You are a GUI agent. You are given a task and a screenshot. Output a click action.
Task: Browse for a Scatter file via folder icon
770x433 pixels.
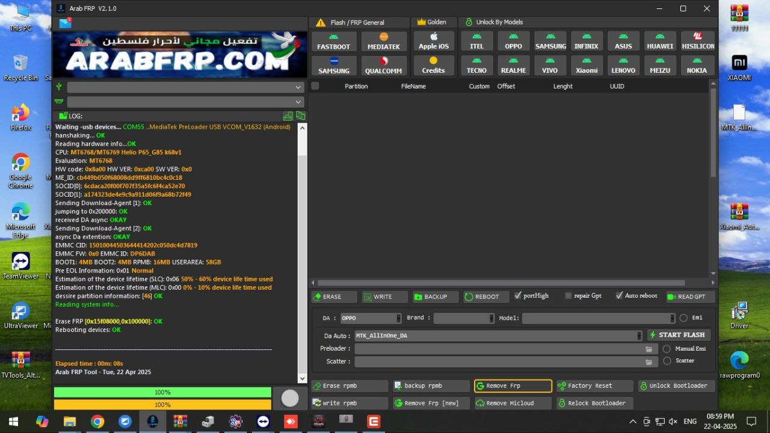[x=649, y=362]
